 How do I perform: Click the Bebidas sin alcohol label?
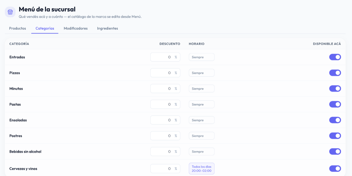click(x=25, y=152)
